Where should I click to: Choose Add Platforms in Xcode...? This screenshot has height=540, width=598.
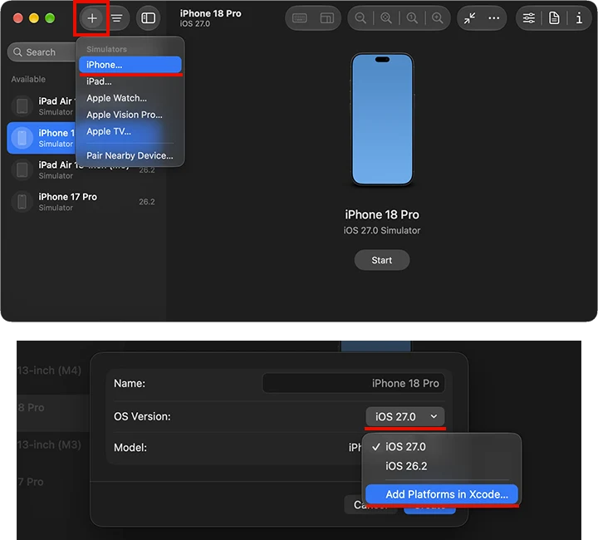[x=442, y=494]
